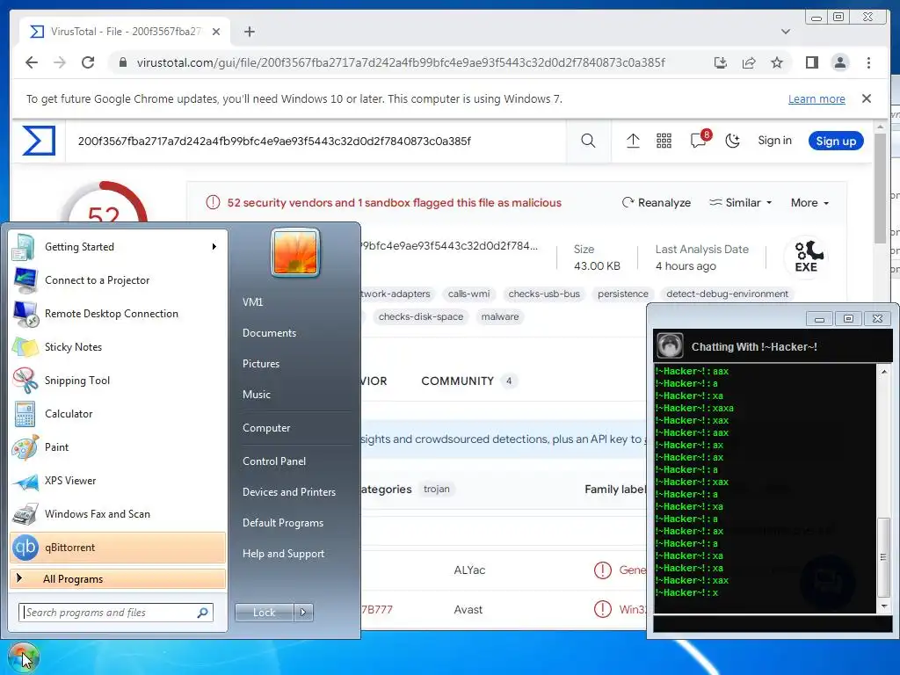The image size is (900, 675).
Task: Expand All Programs list
Action: click(x=118, y=579)
